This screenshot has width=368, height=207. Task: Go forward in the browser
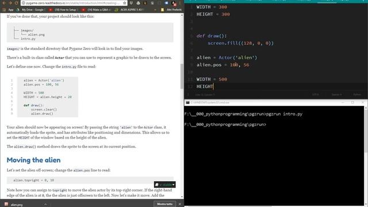[10, 3]
